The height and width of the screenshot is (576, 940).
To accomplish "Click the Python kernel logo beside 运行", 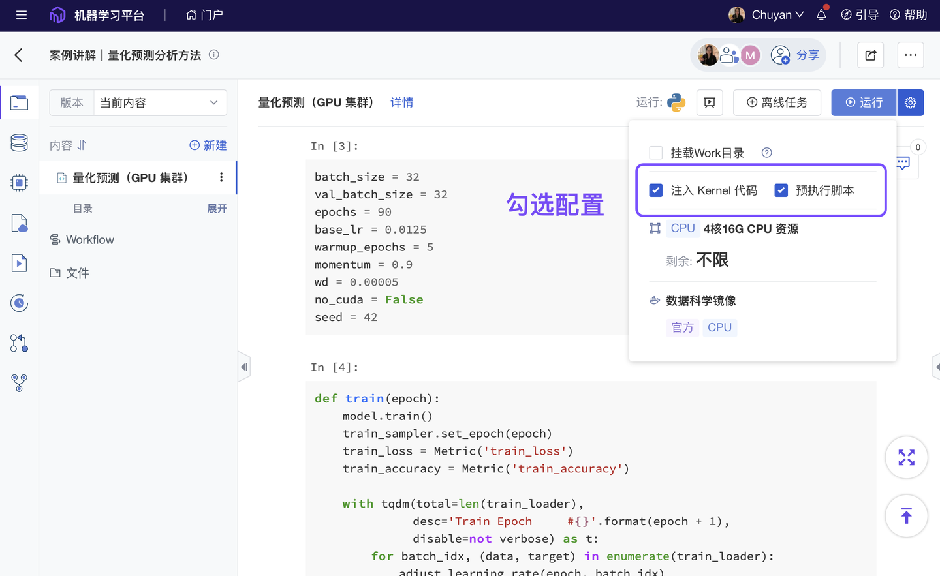I will tap(677, 102).
